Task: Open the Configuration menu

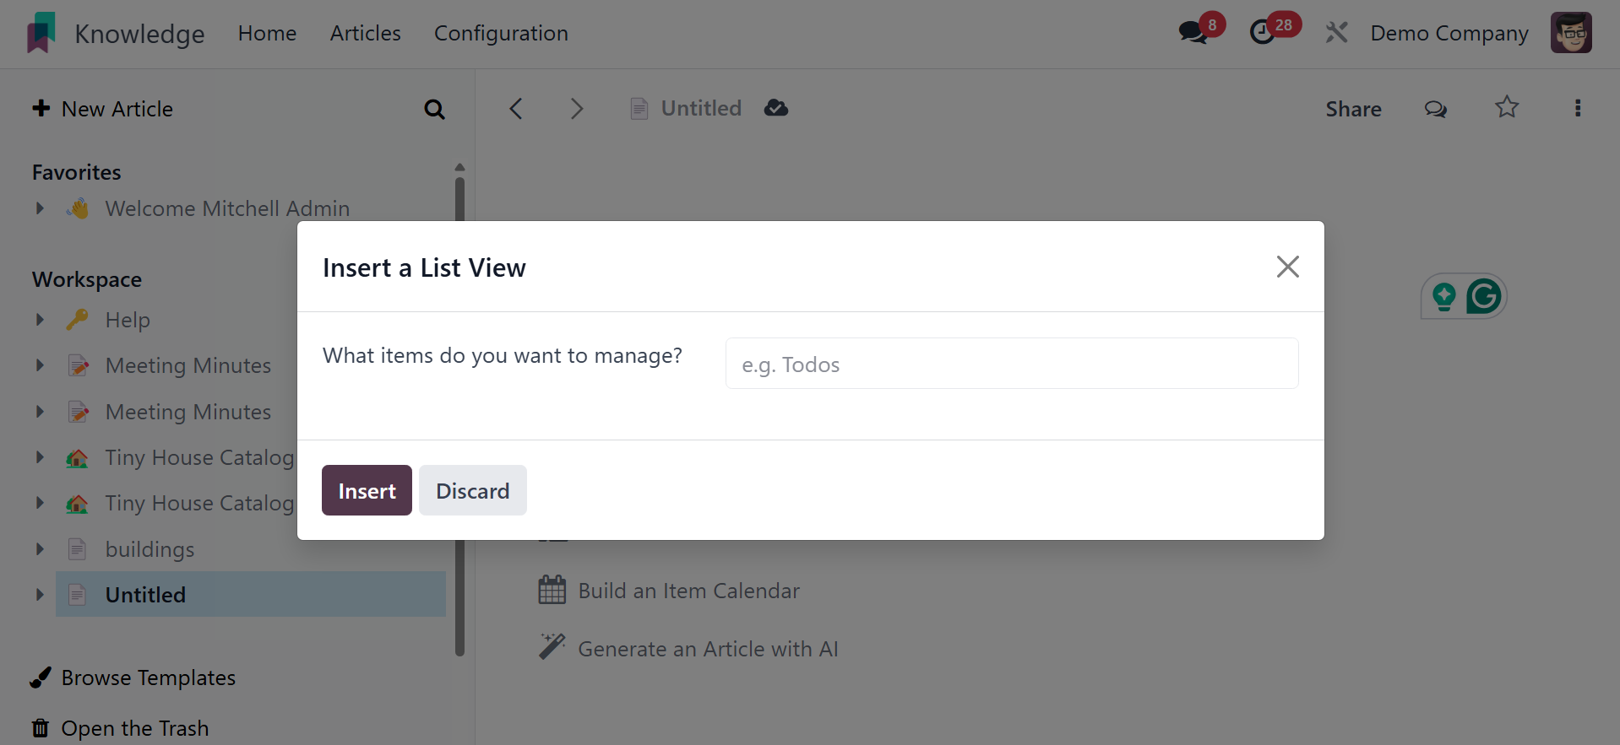Action: pos(501,33)
